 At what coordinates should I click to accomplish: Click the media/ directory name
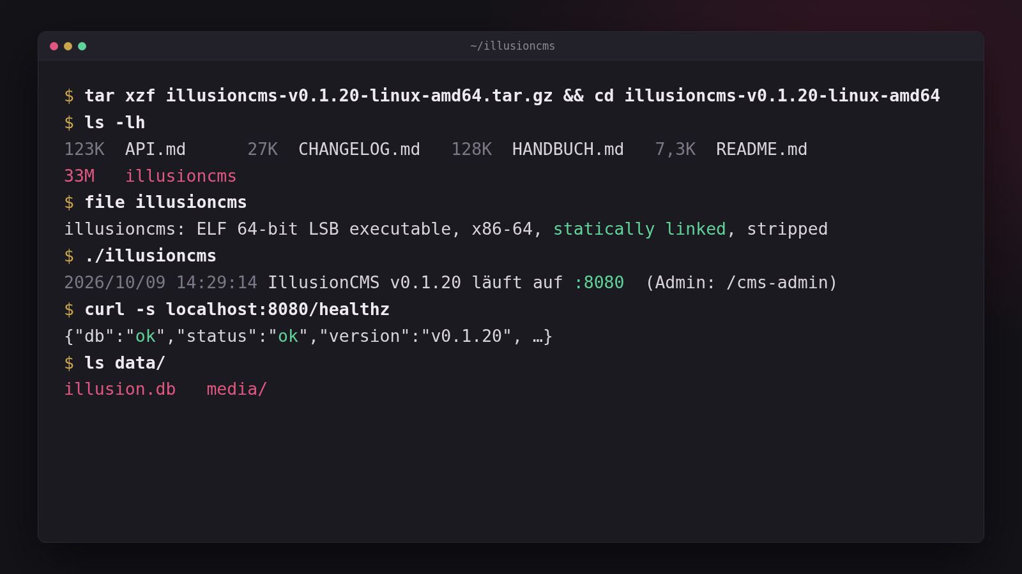(x=237, y=389)
